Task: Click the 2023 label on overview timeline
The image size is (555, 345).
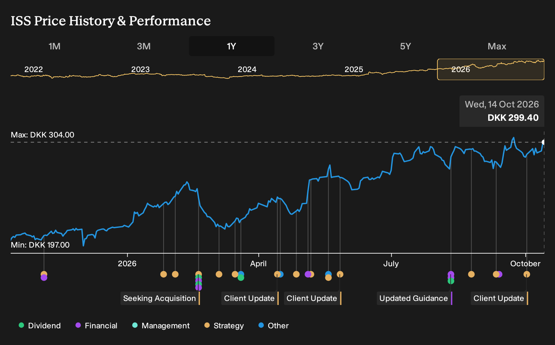Action: point(140,69)
